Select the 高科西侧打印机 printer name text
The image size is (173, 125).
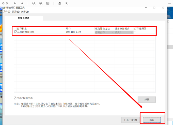pyautogui.click(x=26, y=32)
